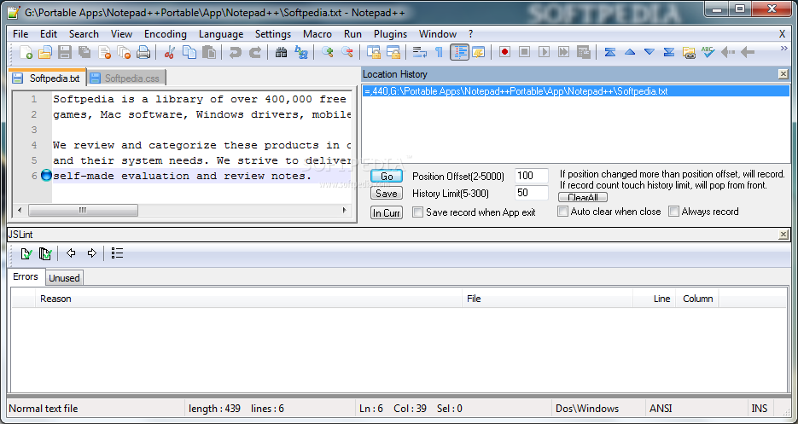Click the Reason column header
Viewport: 798px width, 424px height.
pyautogui.click(x=248, y=299)
